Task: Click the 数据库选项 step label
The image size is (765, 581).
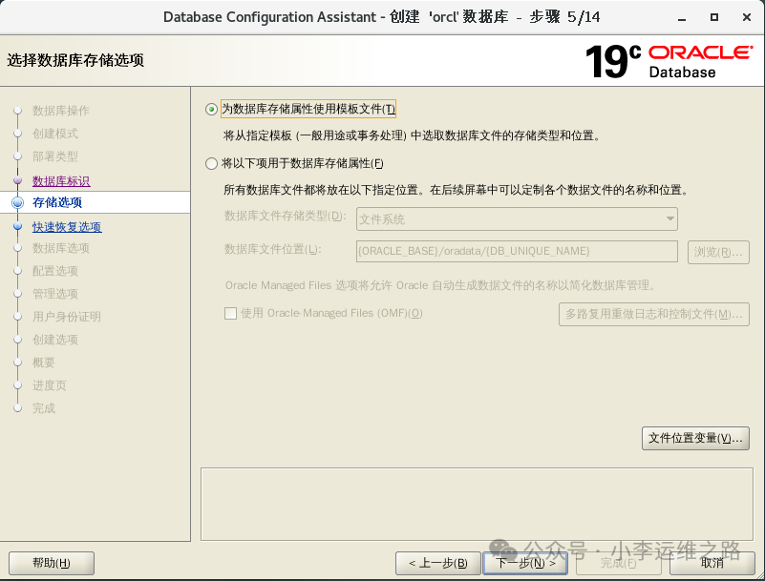Action: pyautogui.click(x=60, y=248)
